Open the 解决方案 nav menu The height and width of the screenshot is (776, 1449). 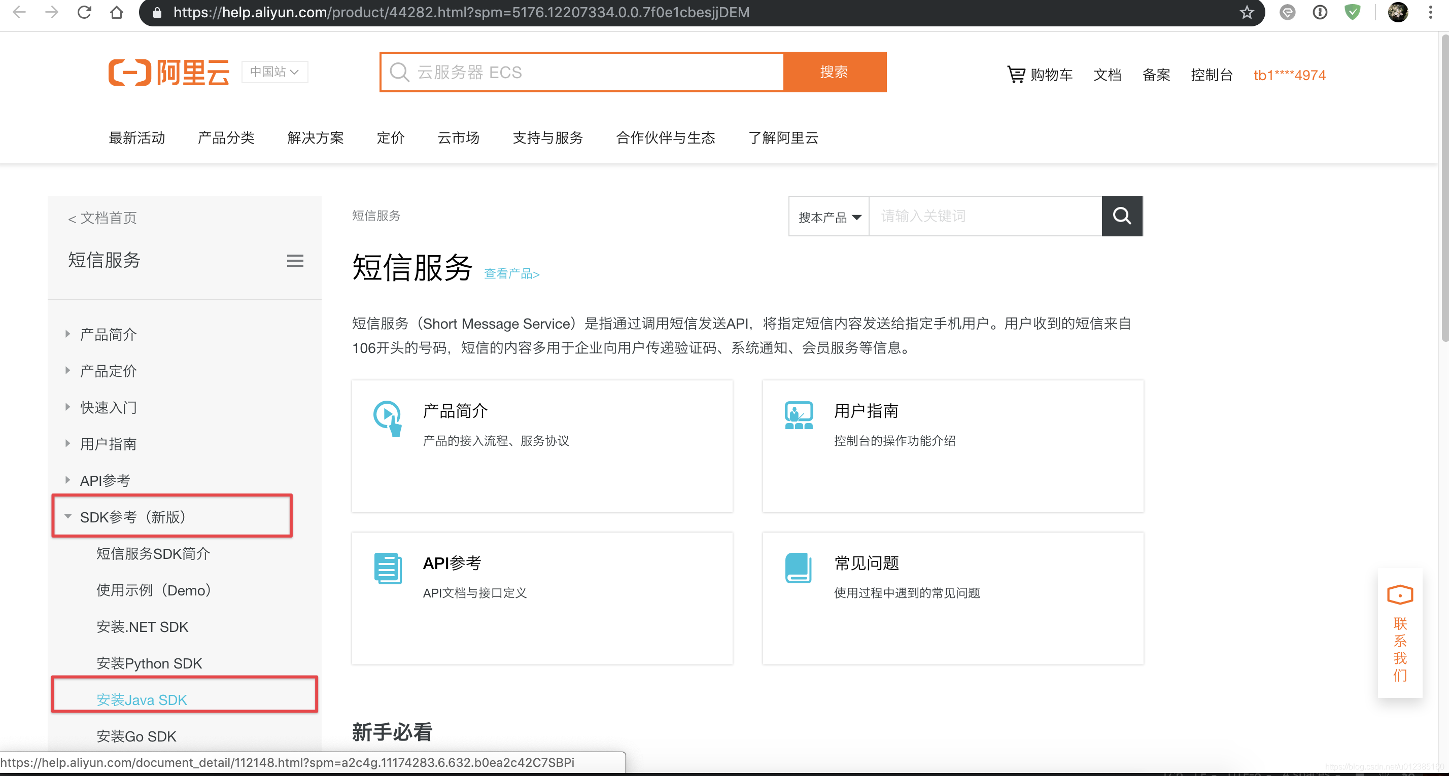click(x=315, y=138)
